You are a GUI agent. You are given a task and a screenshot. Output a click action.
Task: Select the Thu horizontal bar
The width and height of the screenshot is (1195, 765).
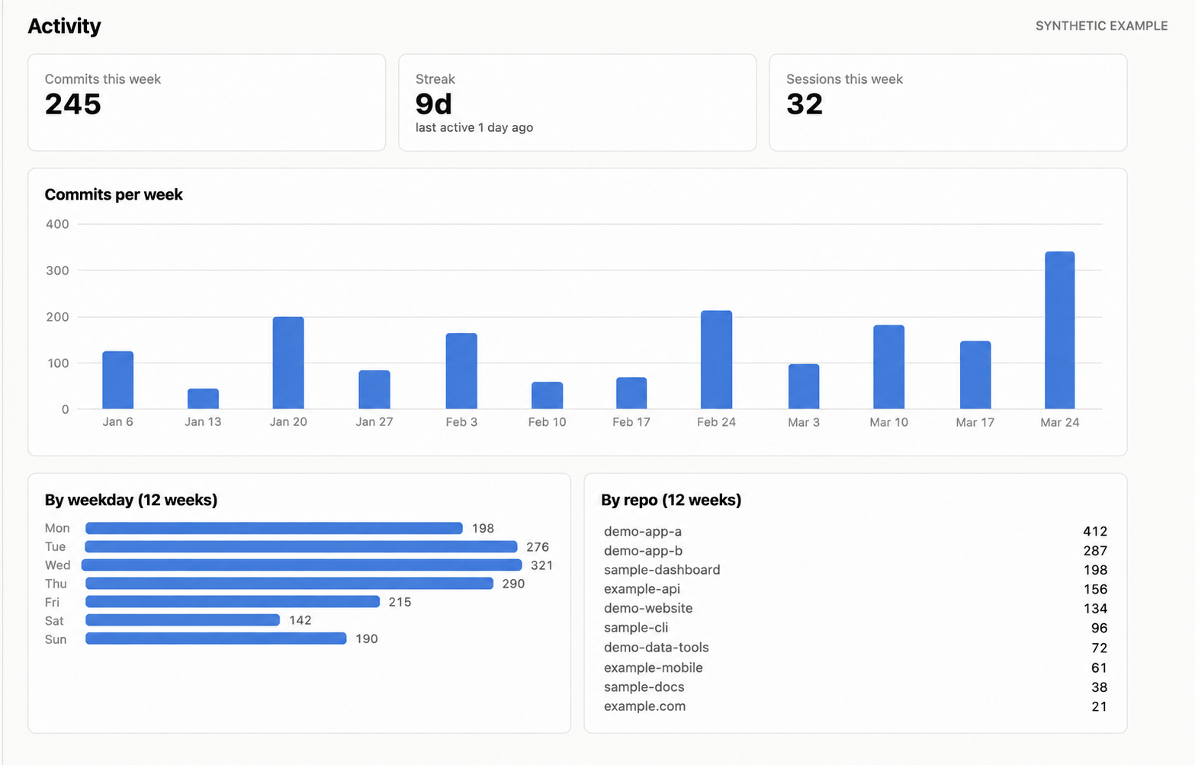(290, 583)
